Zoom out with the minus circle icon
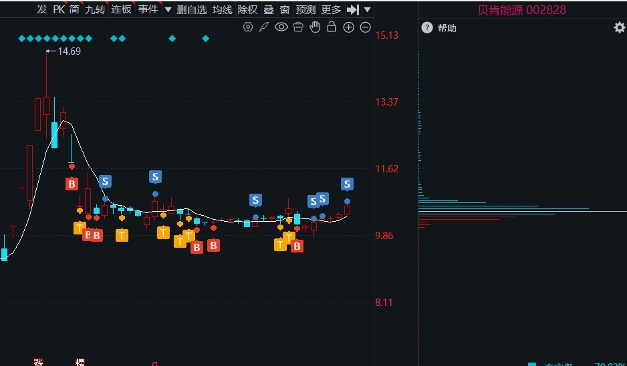This screenshot has width=627, height=366. (366, 27)
